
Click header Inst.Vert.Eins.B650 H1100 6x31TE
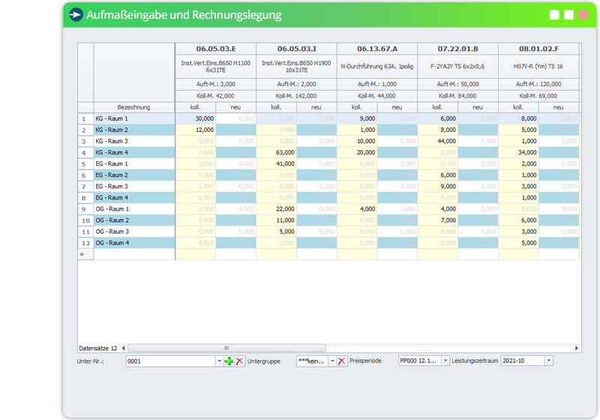click(x=216, y=67)
